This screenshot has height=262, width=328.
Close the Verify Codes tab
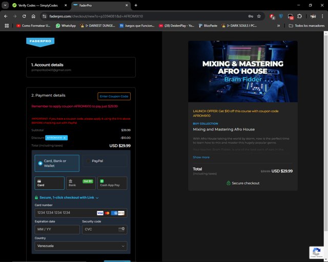point(66,6)
